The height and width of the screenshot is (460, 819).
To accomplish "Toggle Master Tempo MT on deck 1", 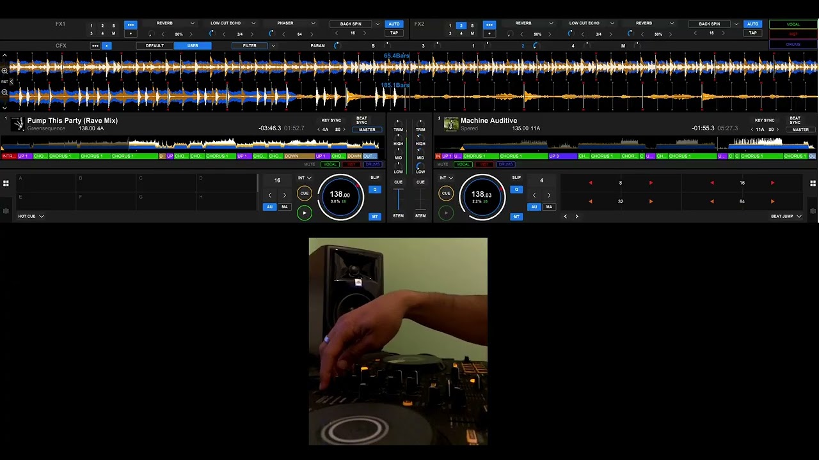I will click(x=375, y=217).
